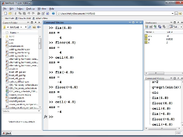Open Current Folder panel actions menu arrow
The image size is (183, 137).
(28, 22)
